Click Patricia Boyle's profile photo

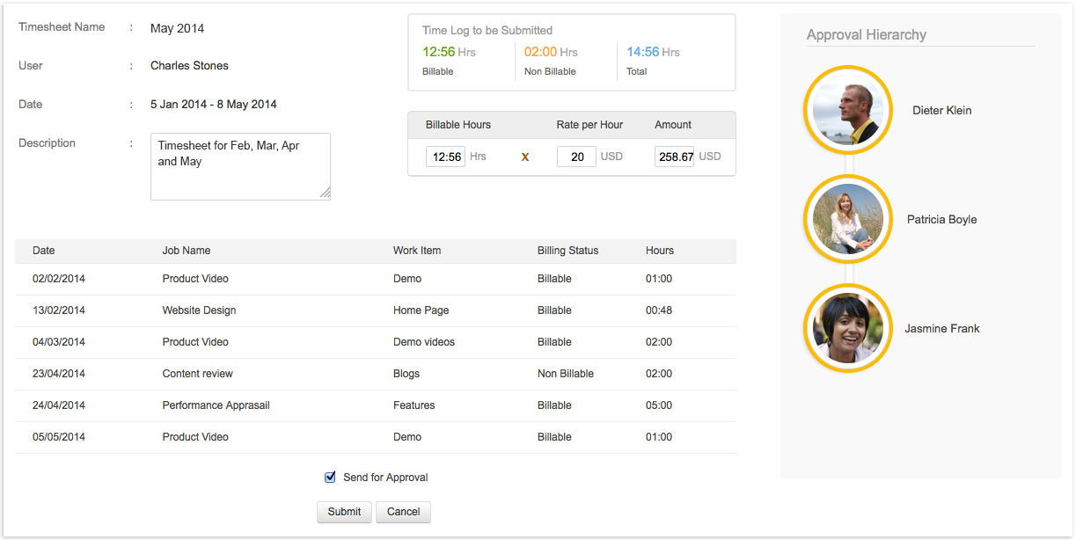847,220
